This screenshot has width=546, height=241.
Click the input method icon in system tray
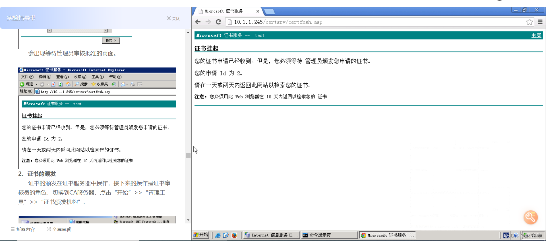click(x=506, y=235)
